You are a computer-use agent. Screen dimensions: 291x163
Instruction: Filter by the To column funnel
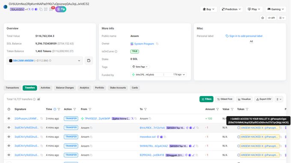pos(145,109)
